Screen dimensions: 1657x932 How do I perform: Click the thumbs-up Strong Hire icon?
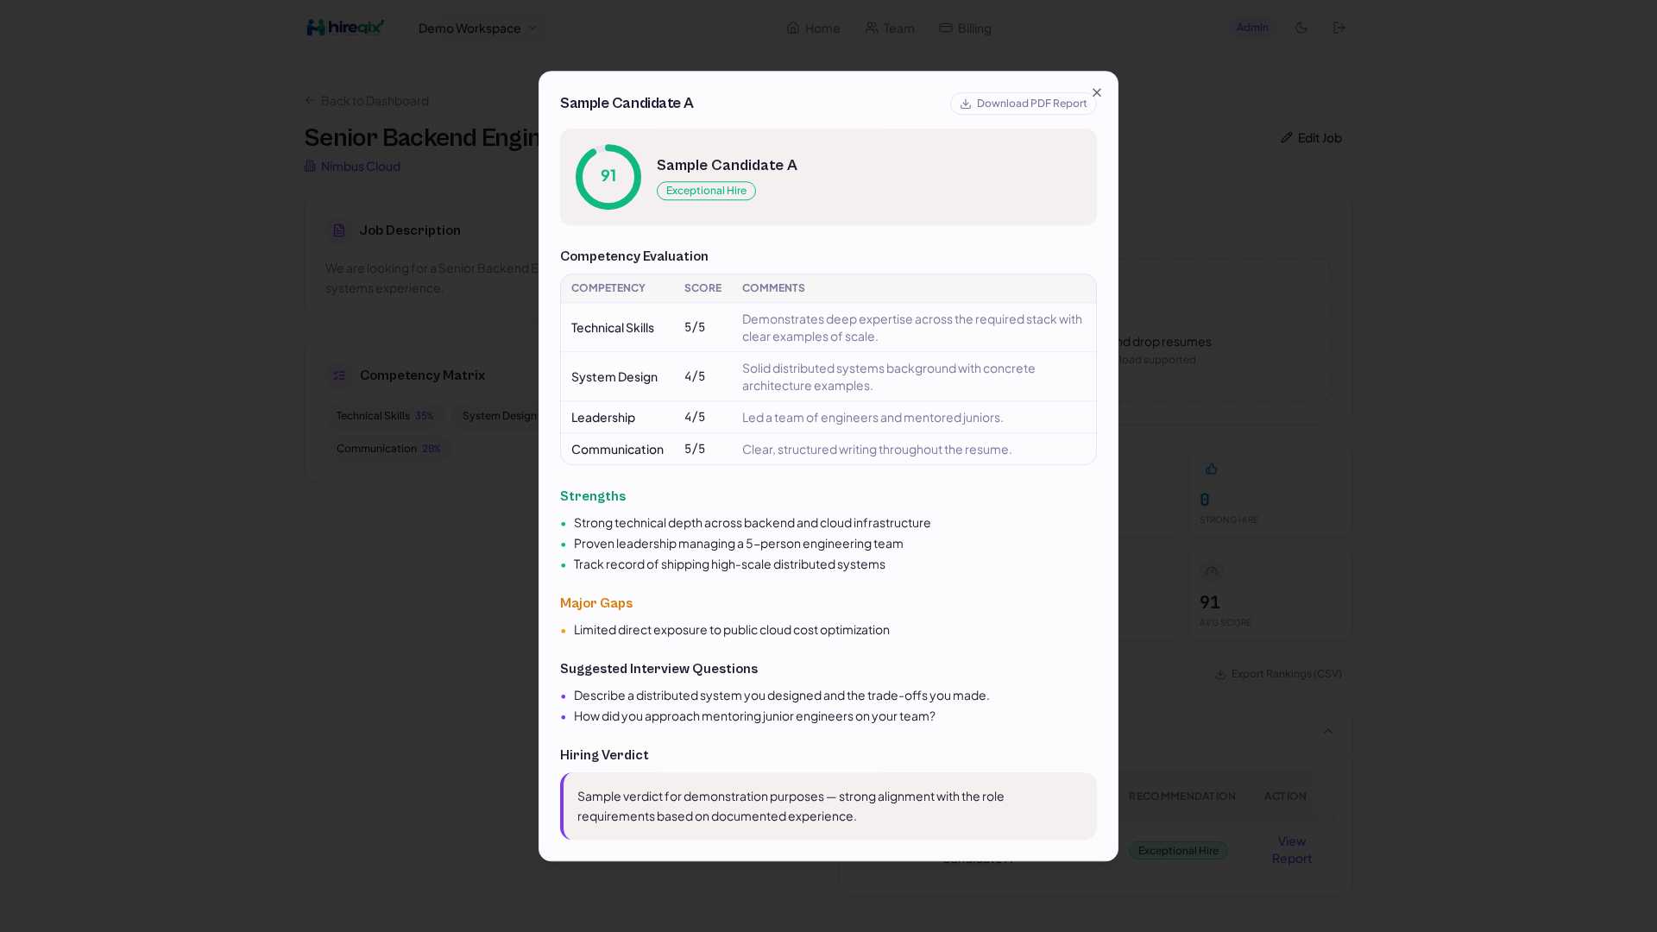pyautogui.click(x=1212, y=469)
